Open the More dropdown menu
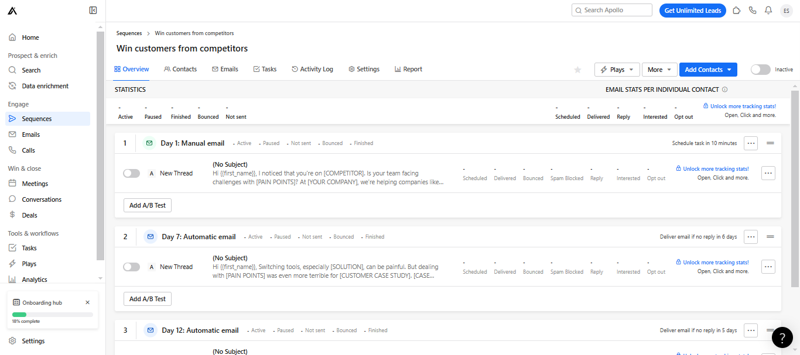This screenshot has width=800, height=355. tap(659, 70)
